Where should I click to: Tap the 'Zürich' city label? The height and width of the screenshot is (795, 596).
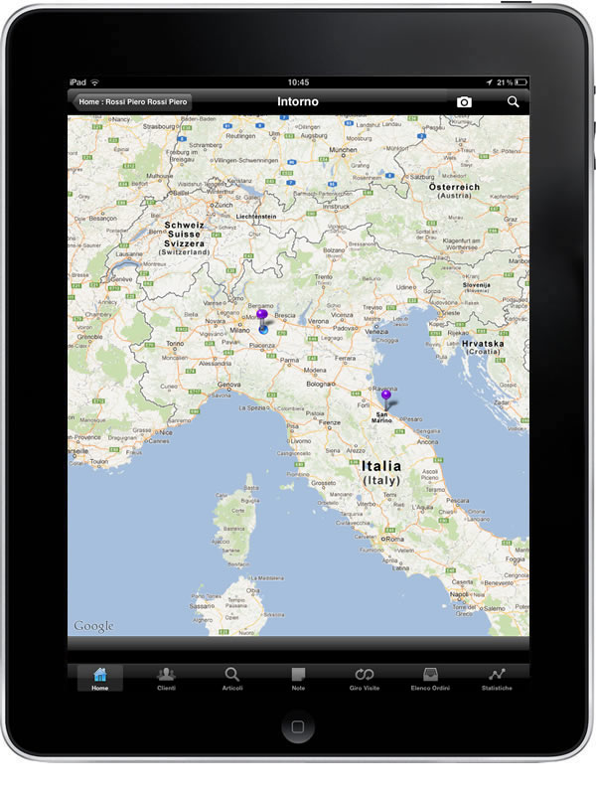pos(223,206)
